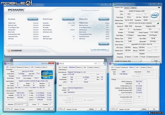Toggle the OpenCL checkbox in GPU-Z
This screenshot has width=165, height=115.
pos(125,57)
